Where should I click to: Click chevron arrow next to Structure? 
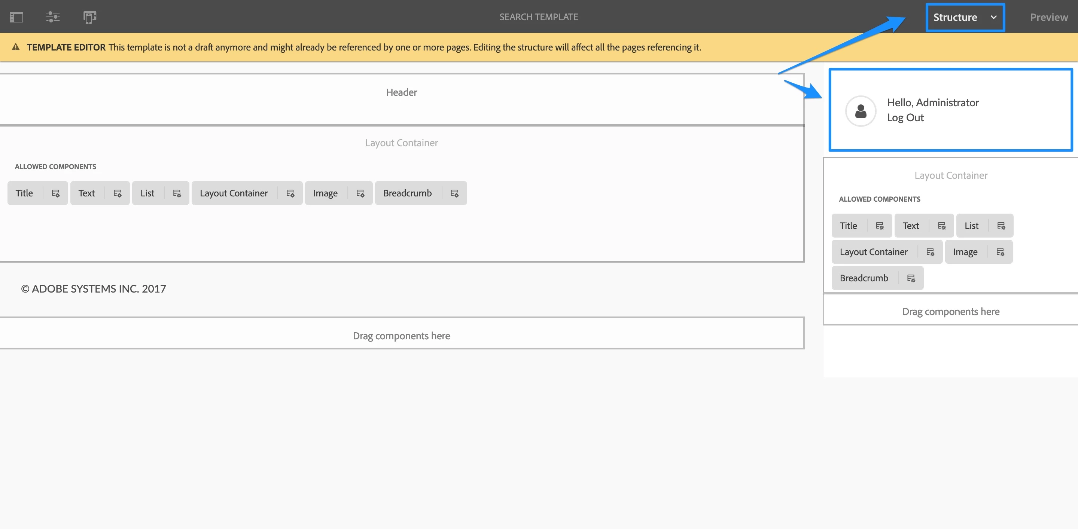tap(993, 18)
